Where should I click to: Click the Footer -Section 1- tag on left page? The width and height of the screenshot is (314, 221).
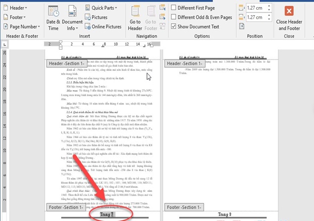[x=66, y=207]
